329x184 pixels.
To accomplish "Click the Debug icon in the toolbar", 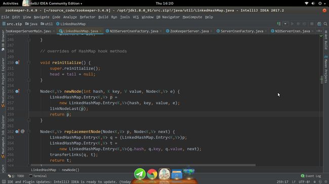I will click(298, 24).
